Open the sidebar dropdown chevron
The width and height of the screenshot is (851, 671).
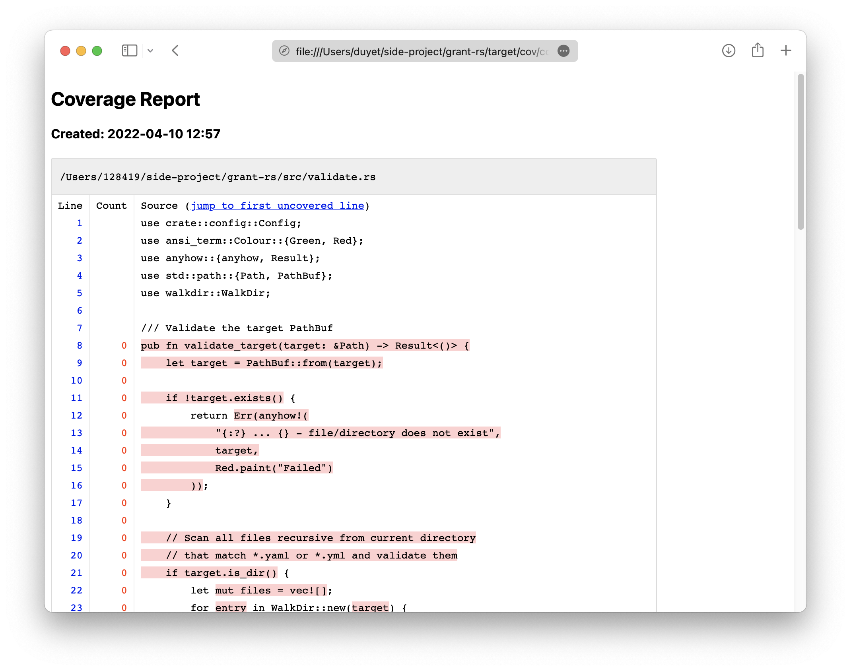pos(150,51)
